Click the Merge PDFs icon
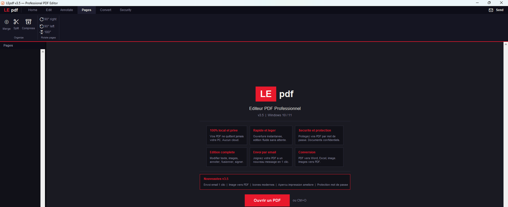508x207 pixels. [x=7, y=22]
